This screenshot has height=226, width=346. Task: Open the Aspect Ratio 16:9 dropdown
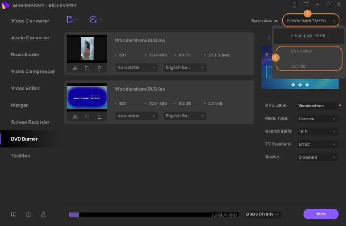click(x=317, y=132)
